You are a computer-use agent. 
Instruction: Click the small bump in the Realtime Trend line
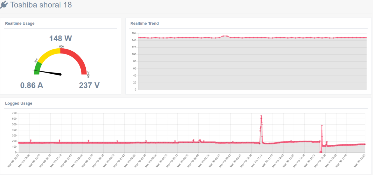[x=225, y=36]
